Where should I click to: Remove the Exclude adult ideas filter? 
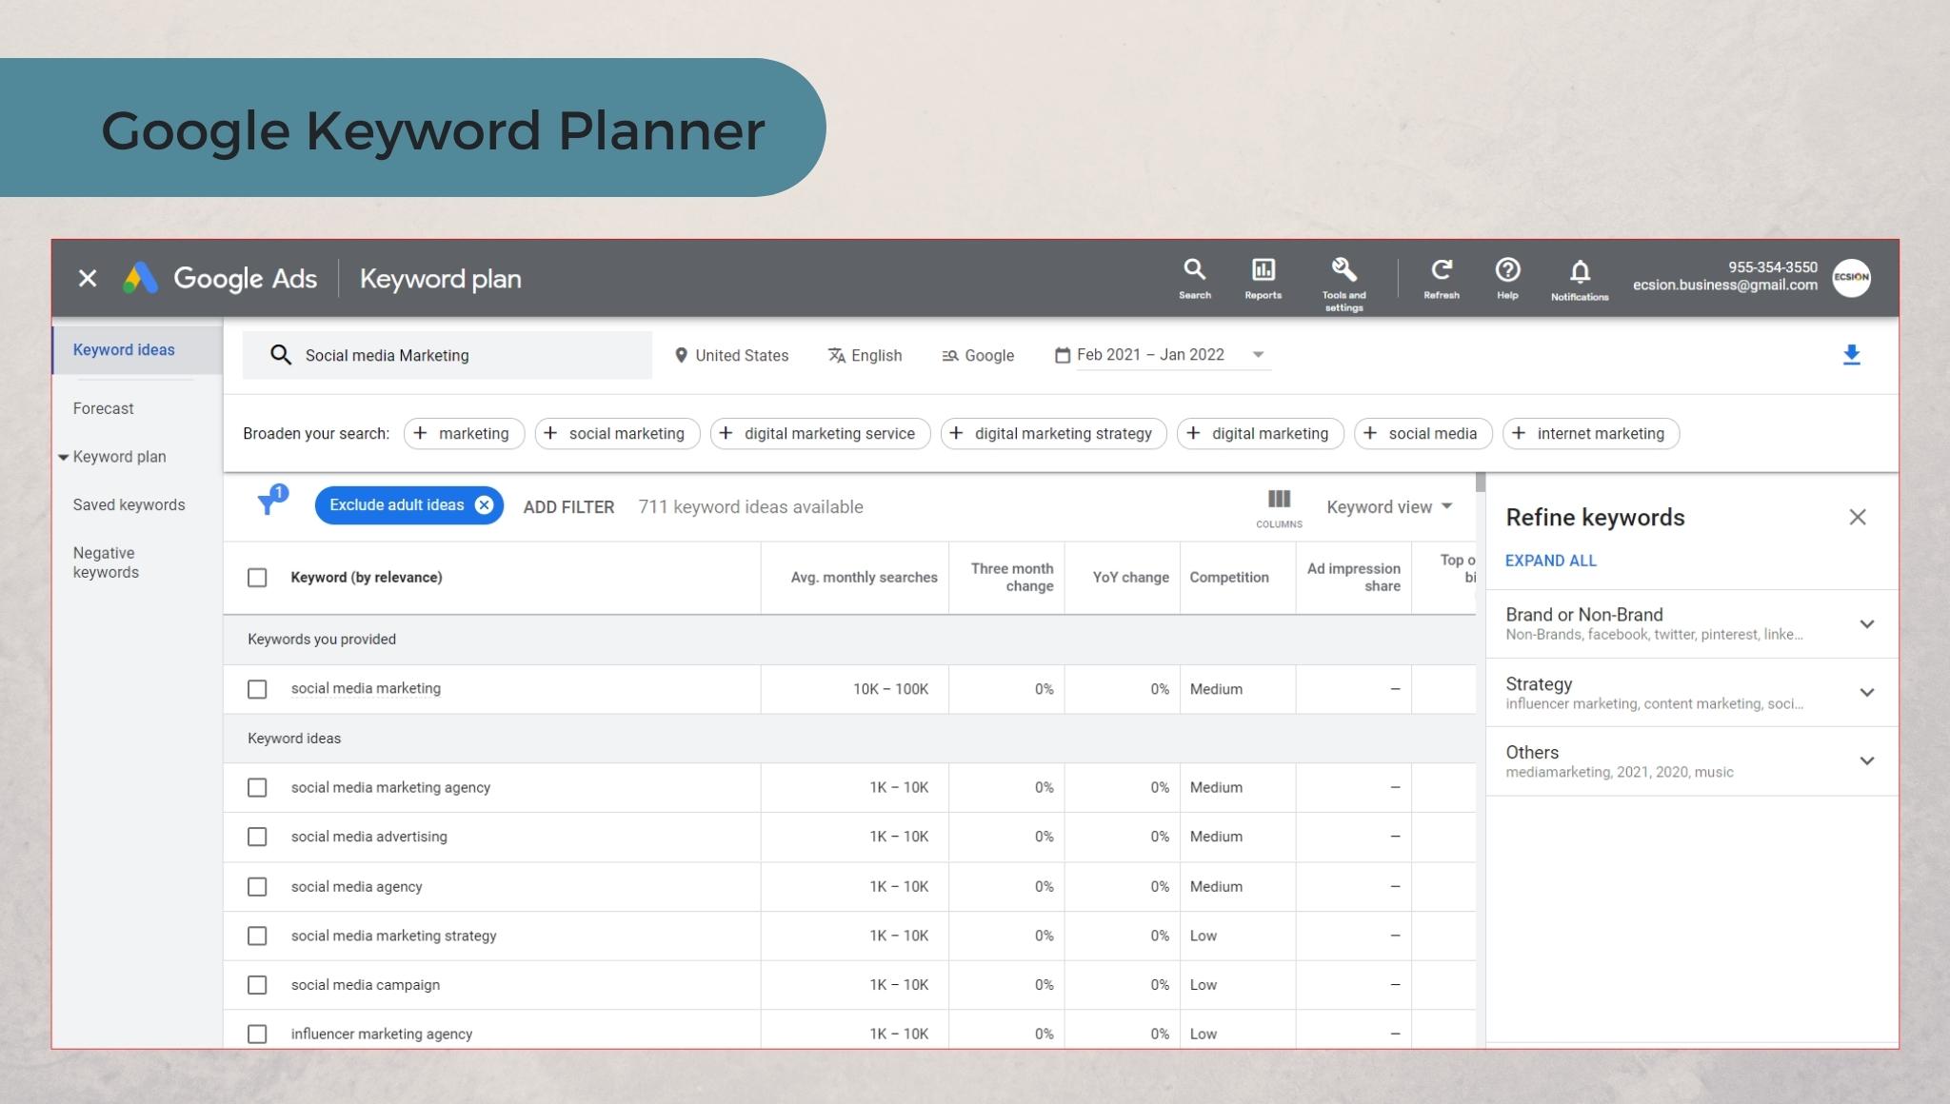(484, 505)
